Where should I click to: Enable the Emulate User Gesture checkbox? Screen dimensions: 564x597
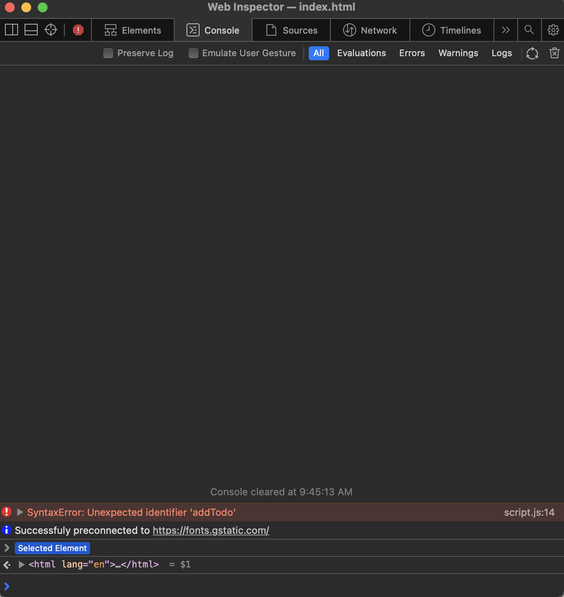(x=193, y=53)
